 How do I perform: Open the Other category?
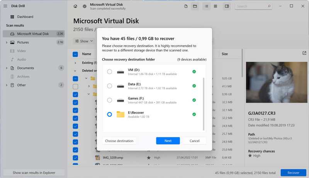tap(34, 85)
